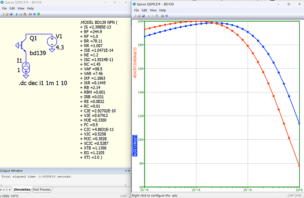Switch to the Post Process tab
Screen dimensions: 304x198
pos(43,190)
